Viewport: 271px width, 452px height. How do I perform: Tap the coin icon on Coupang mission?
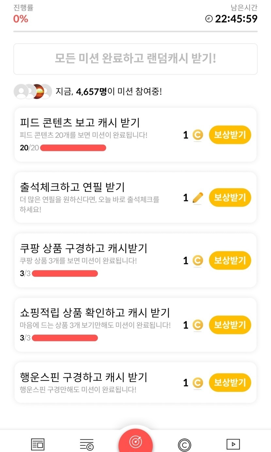tap(198, 260)
